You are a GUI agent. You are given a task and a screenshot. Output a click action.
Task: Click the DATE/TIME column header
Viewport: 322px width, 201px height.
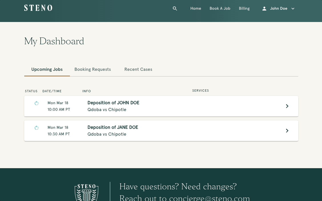52,91
